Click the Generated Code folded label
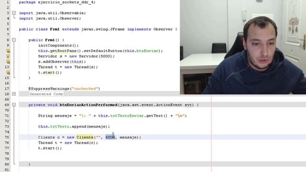The width and height of the screenshot is (306, 172). [46, 94]
